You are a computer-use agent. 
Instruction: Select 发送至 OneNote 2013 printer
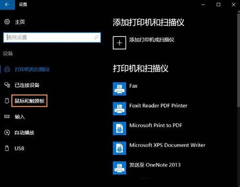tap(155, 165)
